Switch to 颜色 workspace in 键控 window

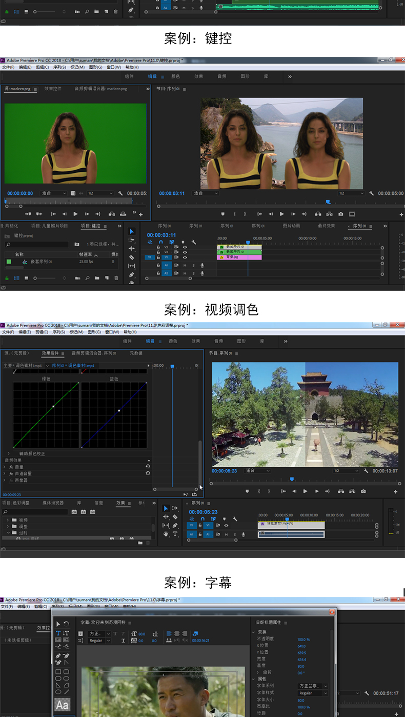point(175,76)
